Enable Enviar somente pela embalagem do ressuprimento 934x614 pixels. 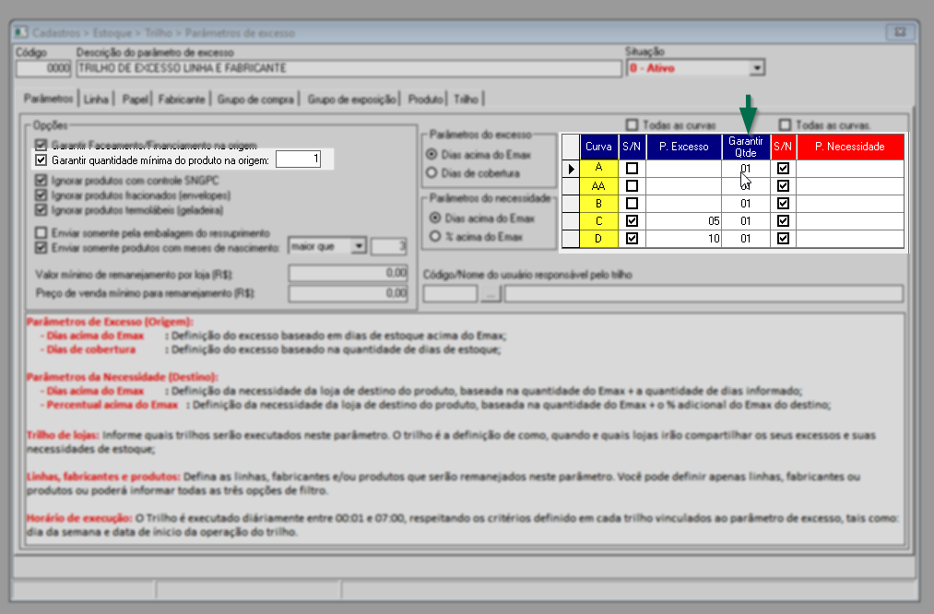41,232
